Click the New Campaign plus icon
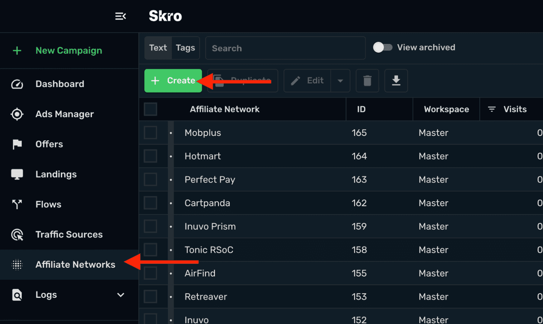The image size is (543, 324). click(17, 51)
